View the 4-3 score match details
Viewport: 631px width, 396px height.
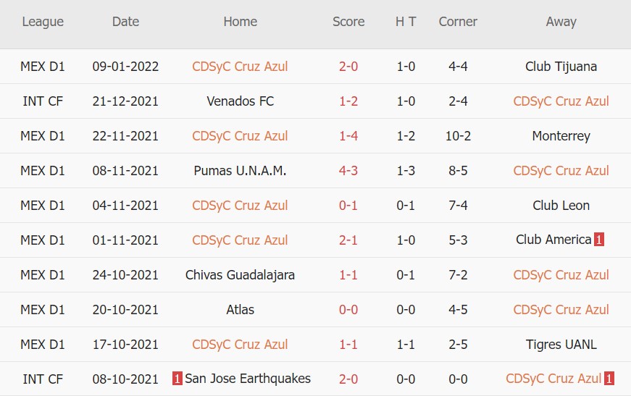348,171
